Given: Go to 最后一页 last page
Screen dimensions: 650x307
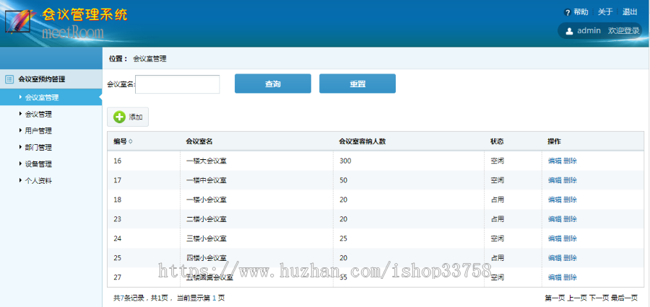Looking at the screenshot, I should click(x=624, y=298).
